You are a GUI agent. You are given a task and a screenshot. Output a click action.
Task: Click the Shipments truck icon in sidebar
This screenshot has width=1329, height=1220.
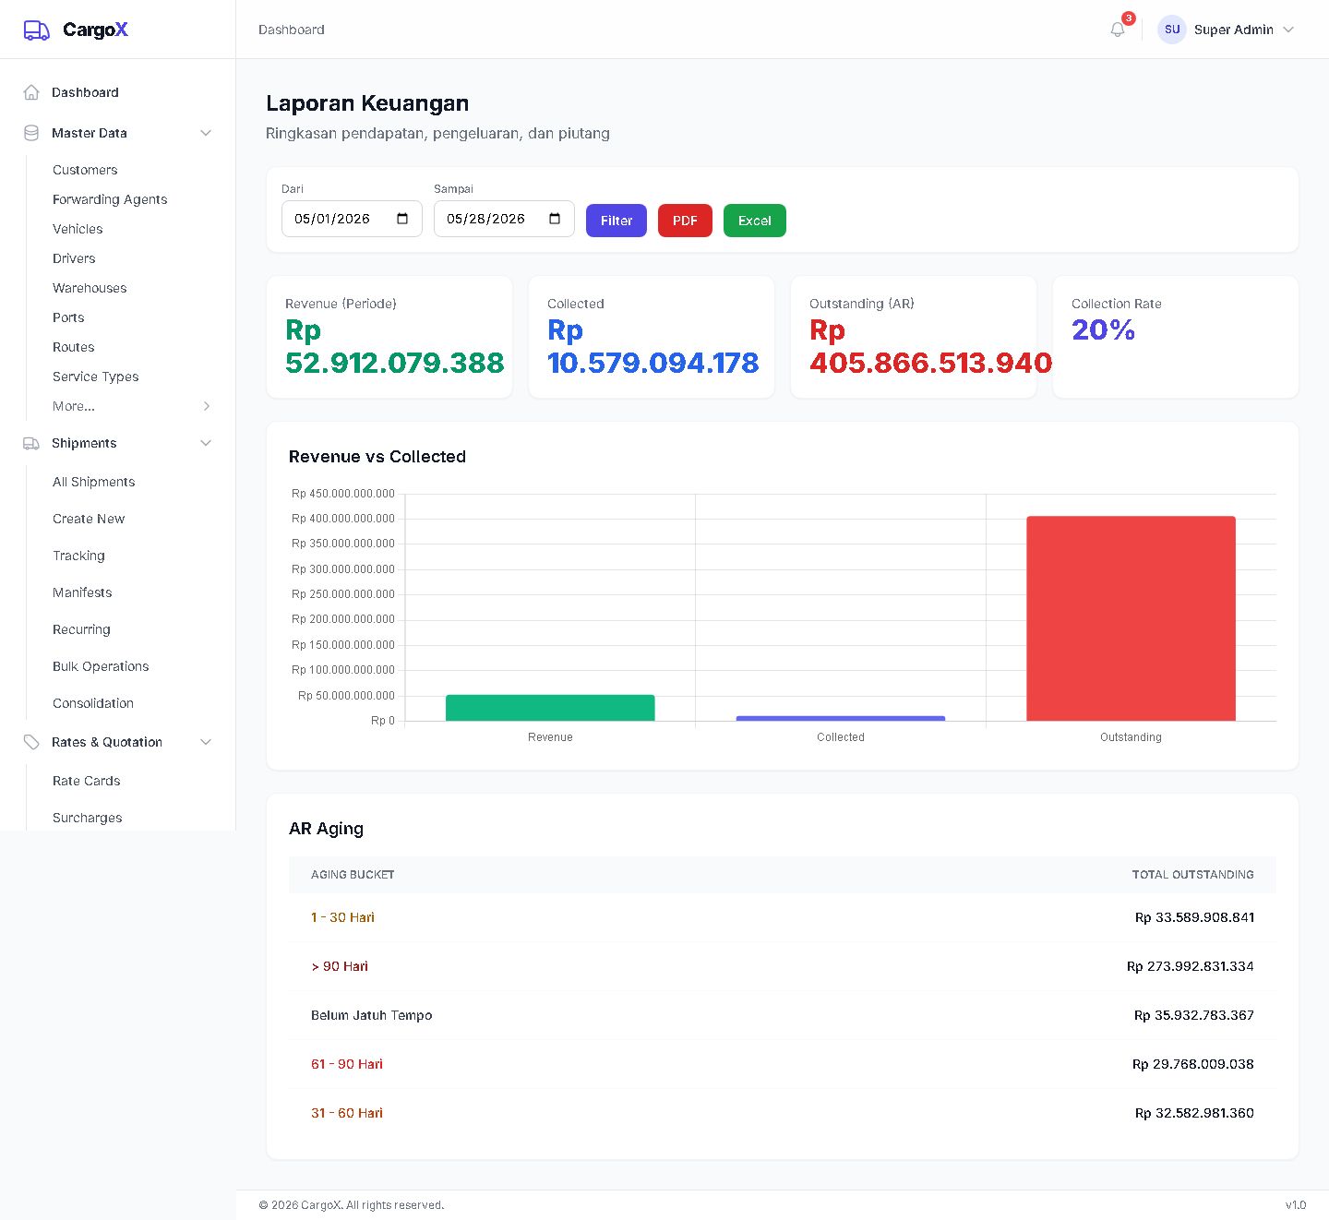coord(31,443)
